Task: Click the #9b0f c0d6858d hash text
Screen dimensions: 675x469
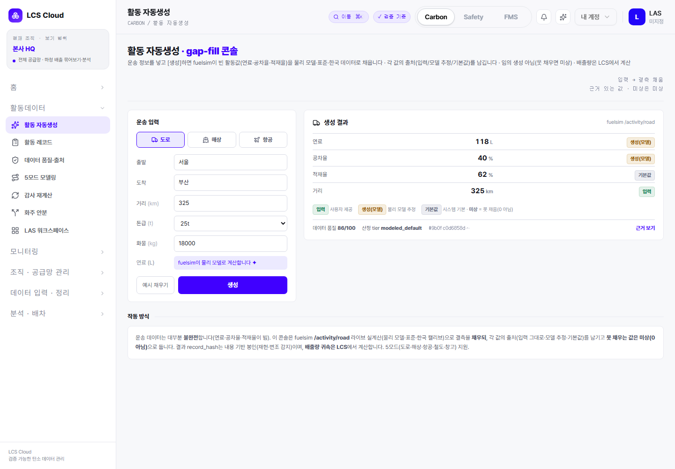Action: (449, 228)
